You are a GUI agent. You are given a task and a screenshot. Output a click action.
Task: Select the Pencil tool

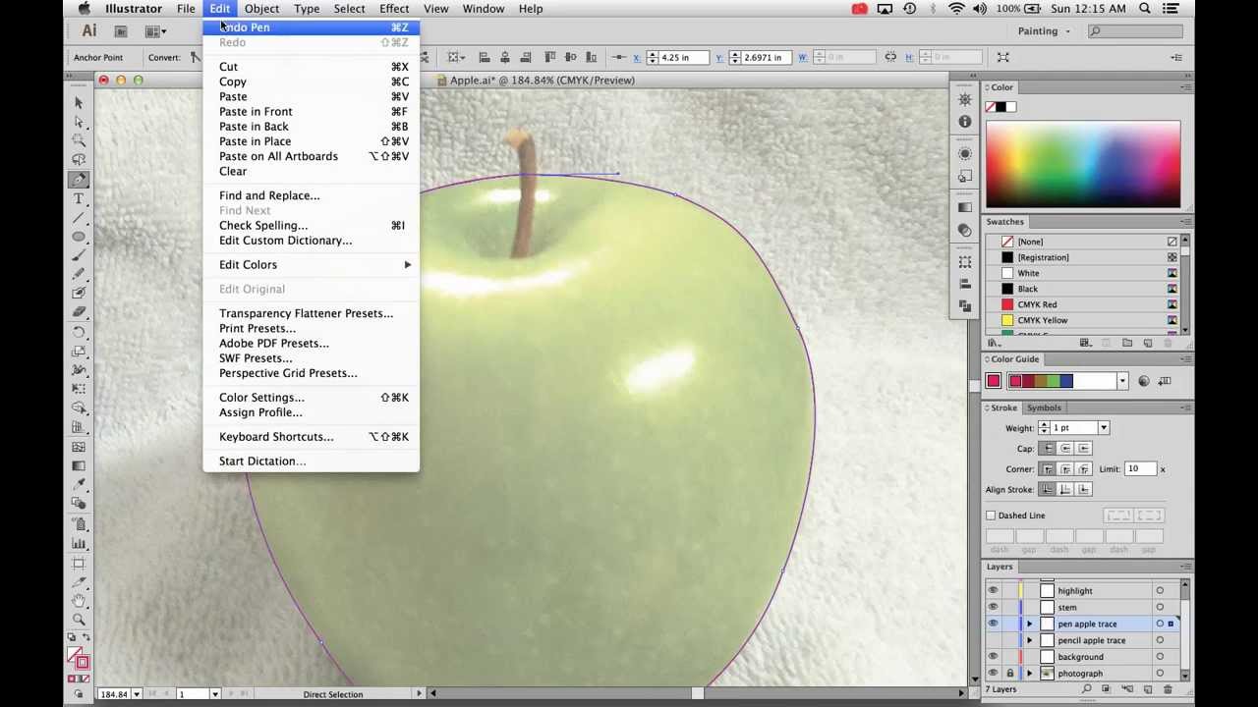[79, 275]
